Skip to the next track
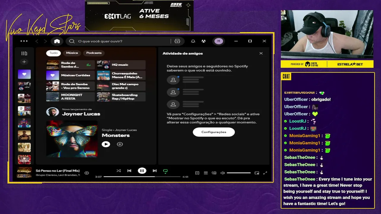The height and width of the screenshot is (214, 381). point(154,171)
